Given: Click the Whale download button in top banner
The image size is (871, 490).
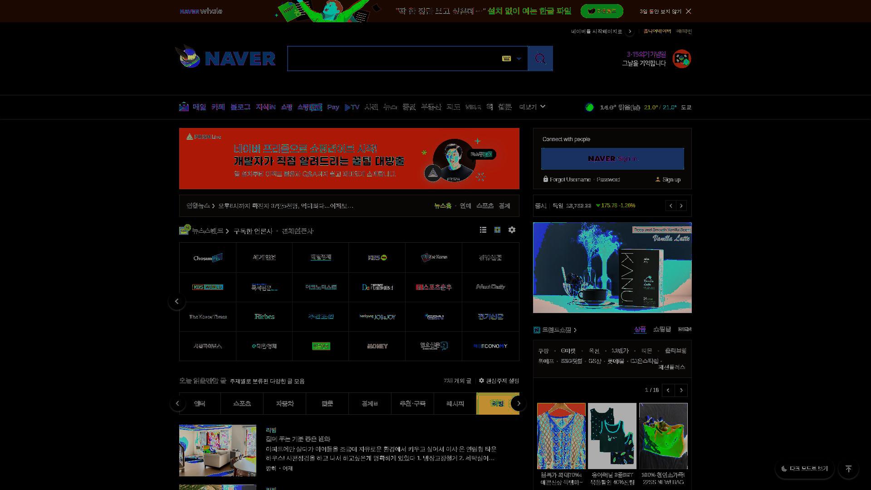Looking at the screenshot, I should coord(602,11).
